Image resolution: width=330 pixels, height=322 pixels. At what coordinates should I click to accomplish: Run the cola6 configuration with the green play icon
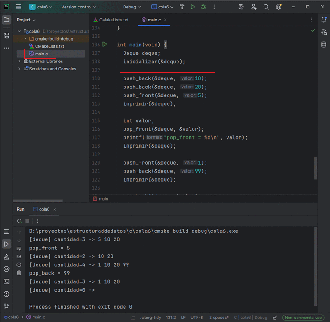click(193, 7)
